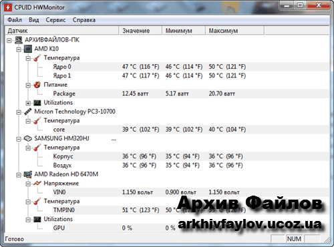Collapse the AMD Radeon HD 6470M node
The image size is (334, 247).
19,175
